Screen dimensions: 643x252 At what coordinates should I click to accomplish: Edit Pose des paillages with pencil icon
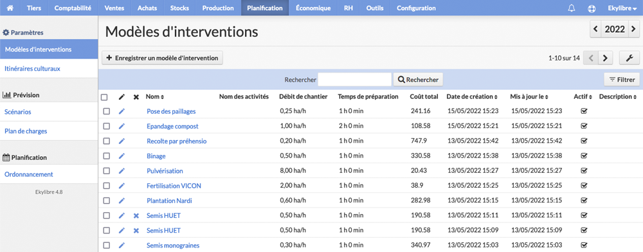122,111
